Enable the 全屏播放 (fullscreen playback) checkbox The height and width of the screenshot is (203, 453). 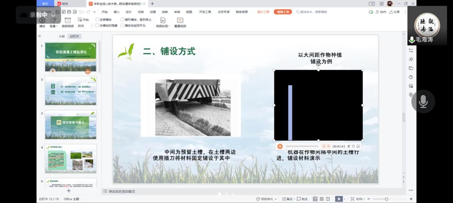97,20
